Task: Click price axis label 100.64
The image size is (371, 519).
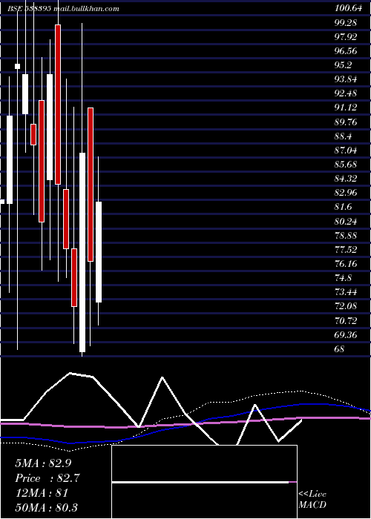Action: (348, 9)
